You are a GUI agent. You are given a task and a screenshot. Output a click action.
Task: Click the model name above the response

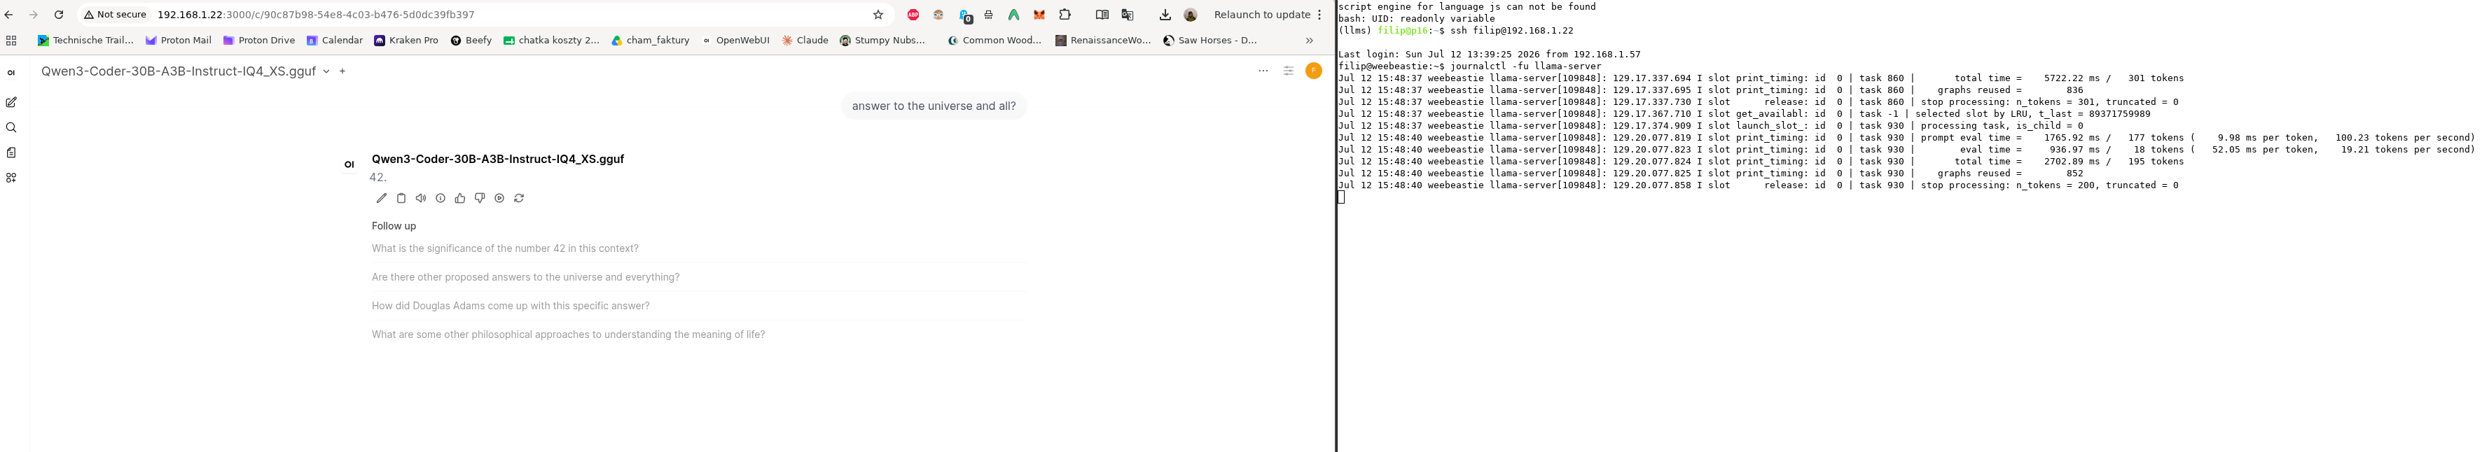pos(497,159)
